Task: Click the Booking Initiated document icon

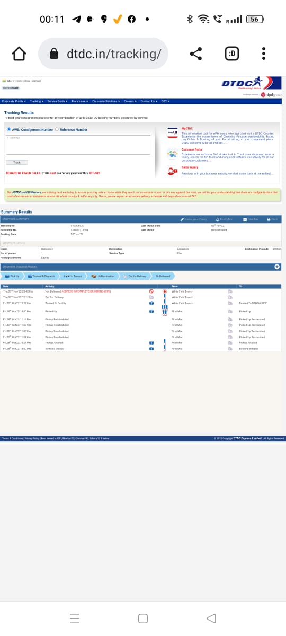Action: [230, 349]
